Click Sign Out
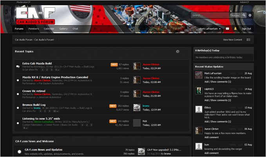The height and width of the screenshot is (157, 266). [x=246, y=29]
